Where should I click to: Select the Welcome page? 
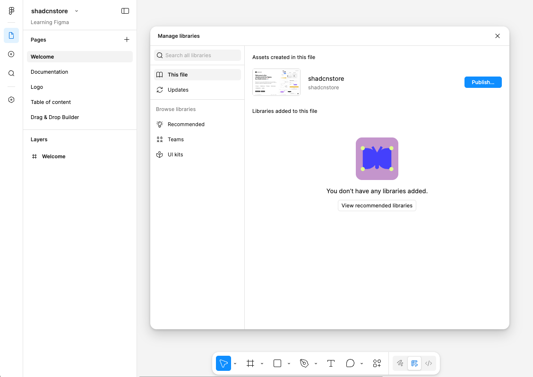pos(79,57)
